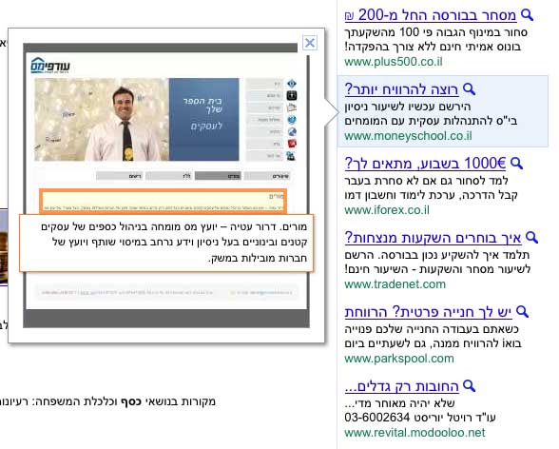Click the text 'למד לסחור גם אם לא סחרת בעבר'

(x=426, y=181)
